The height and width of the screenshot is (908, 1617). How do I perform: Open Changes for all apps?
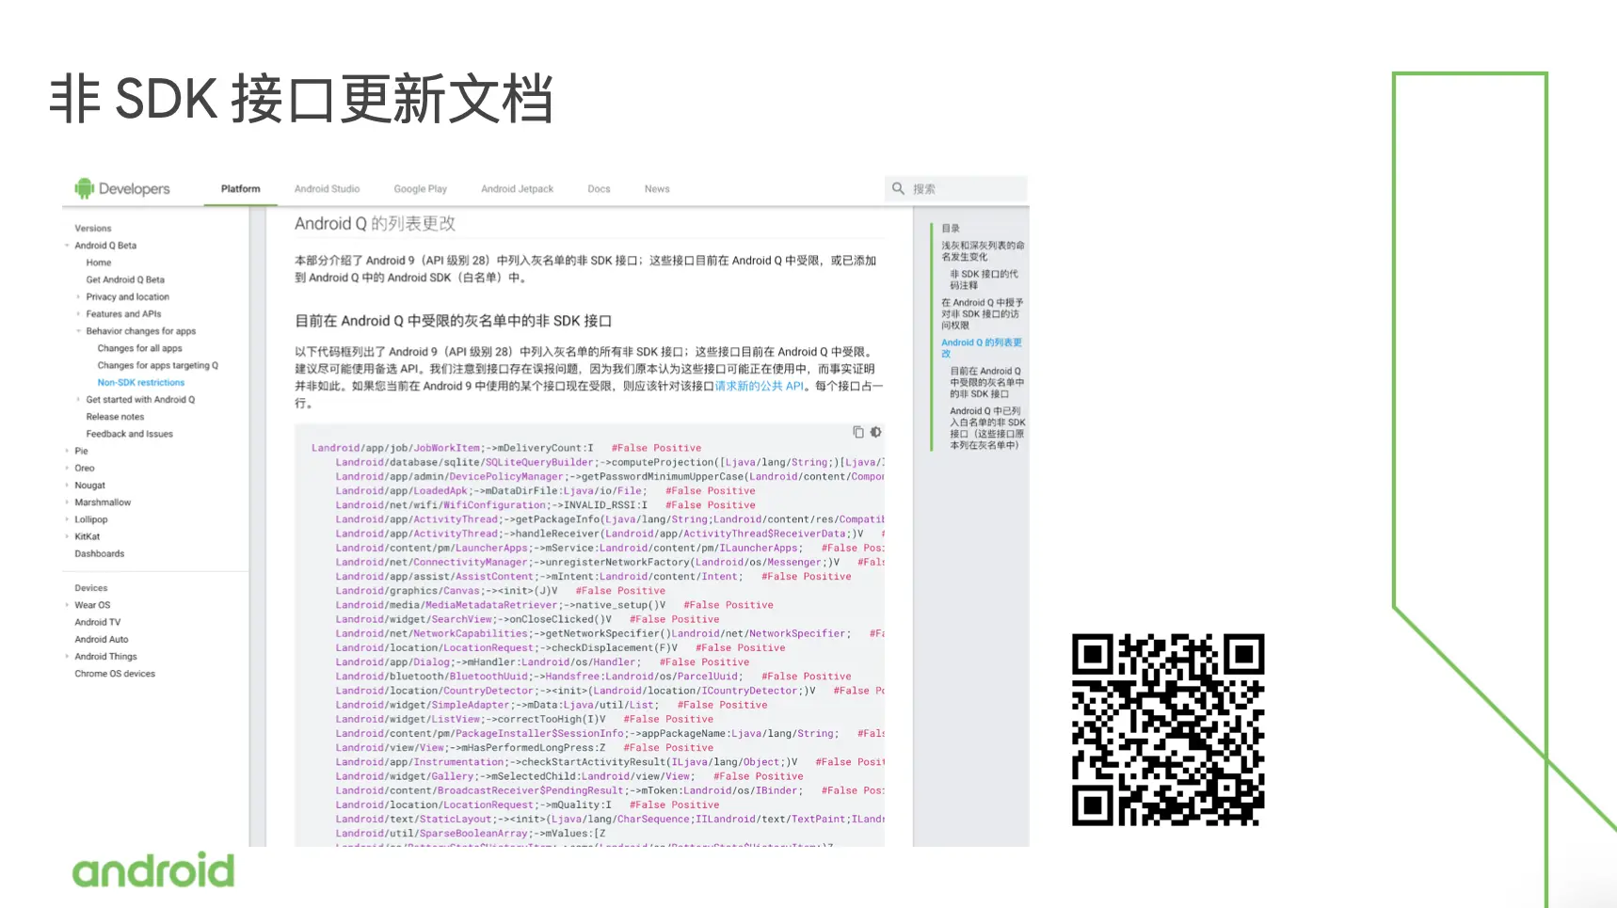coord(139,348)
